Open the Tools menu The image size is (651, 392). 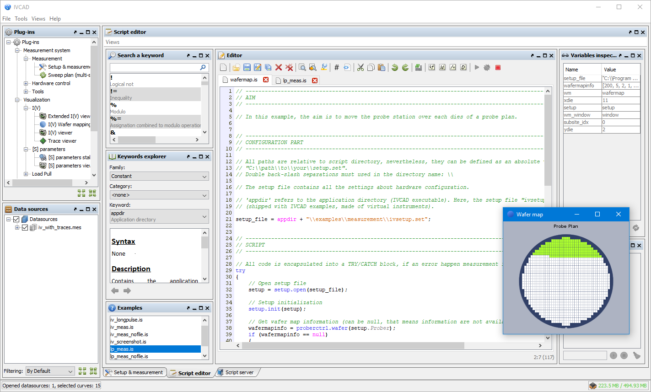(x=21, y=19)
